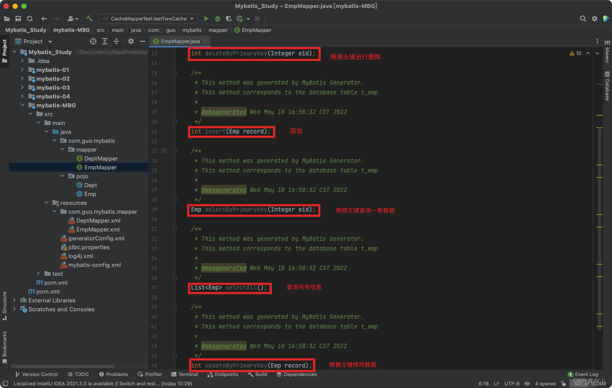Reload all files from disk
The width and height of the screenshot is (612, 388).
point(30,19)
